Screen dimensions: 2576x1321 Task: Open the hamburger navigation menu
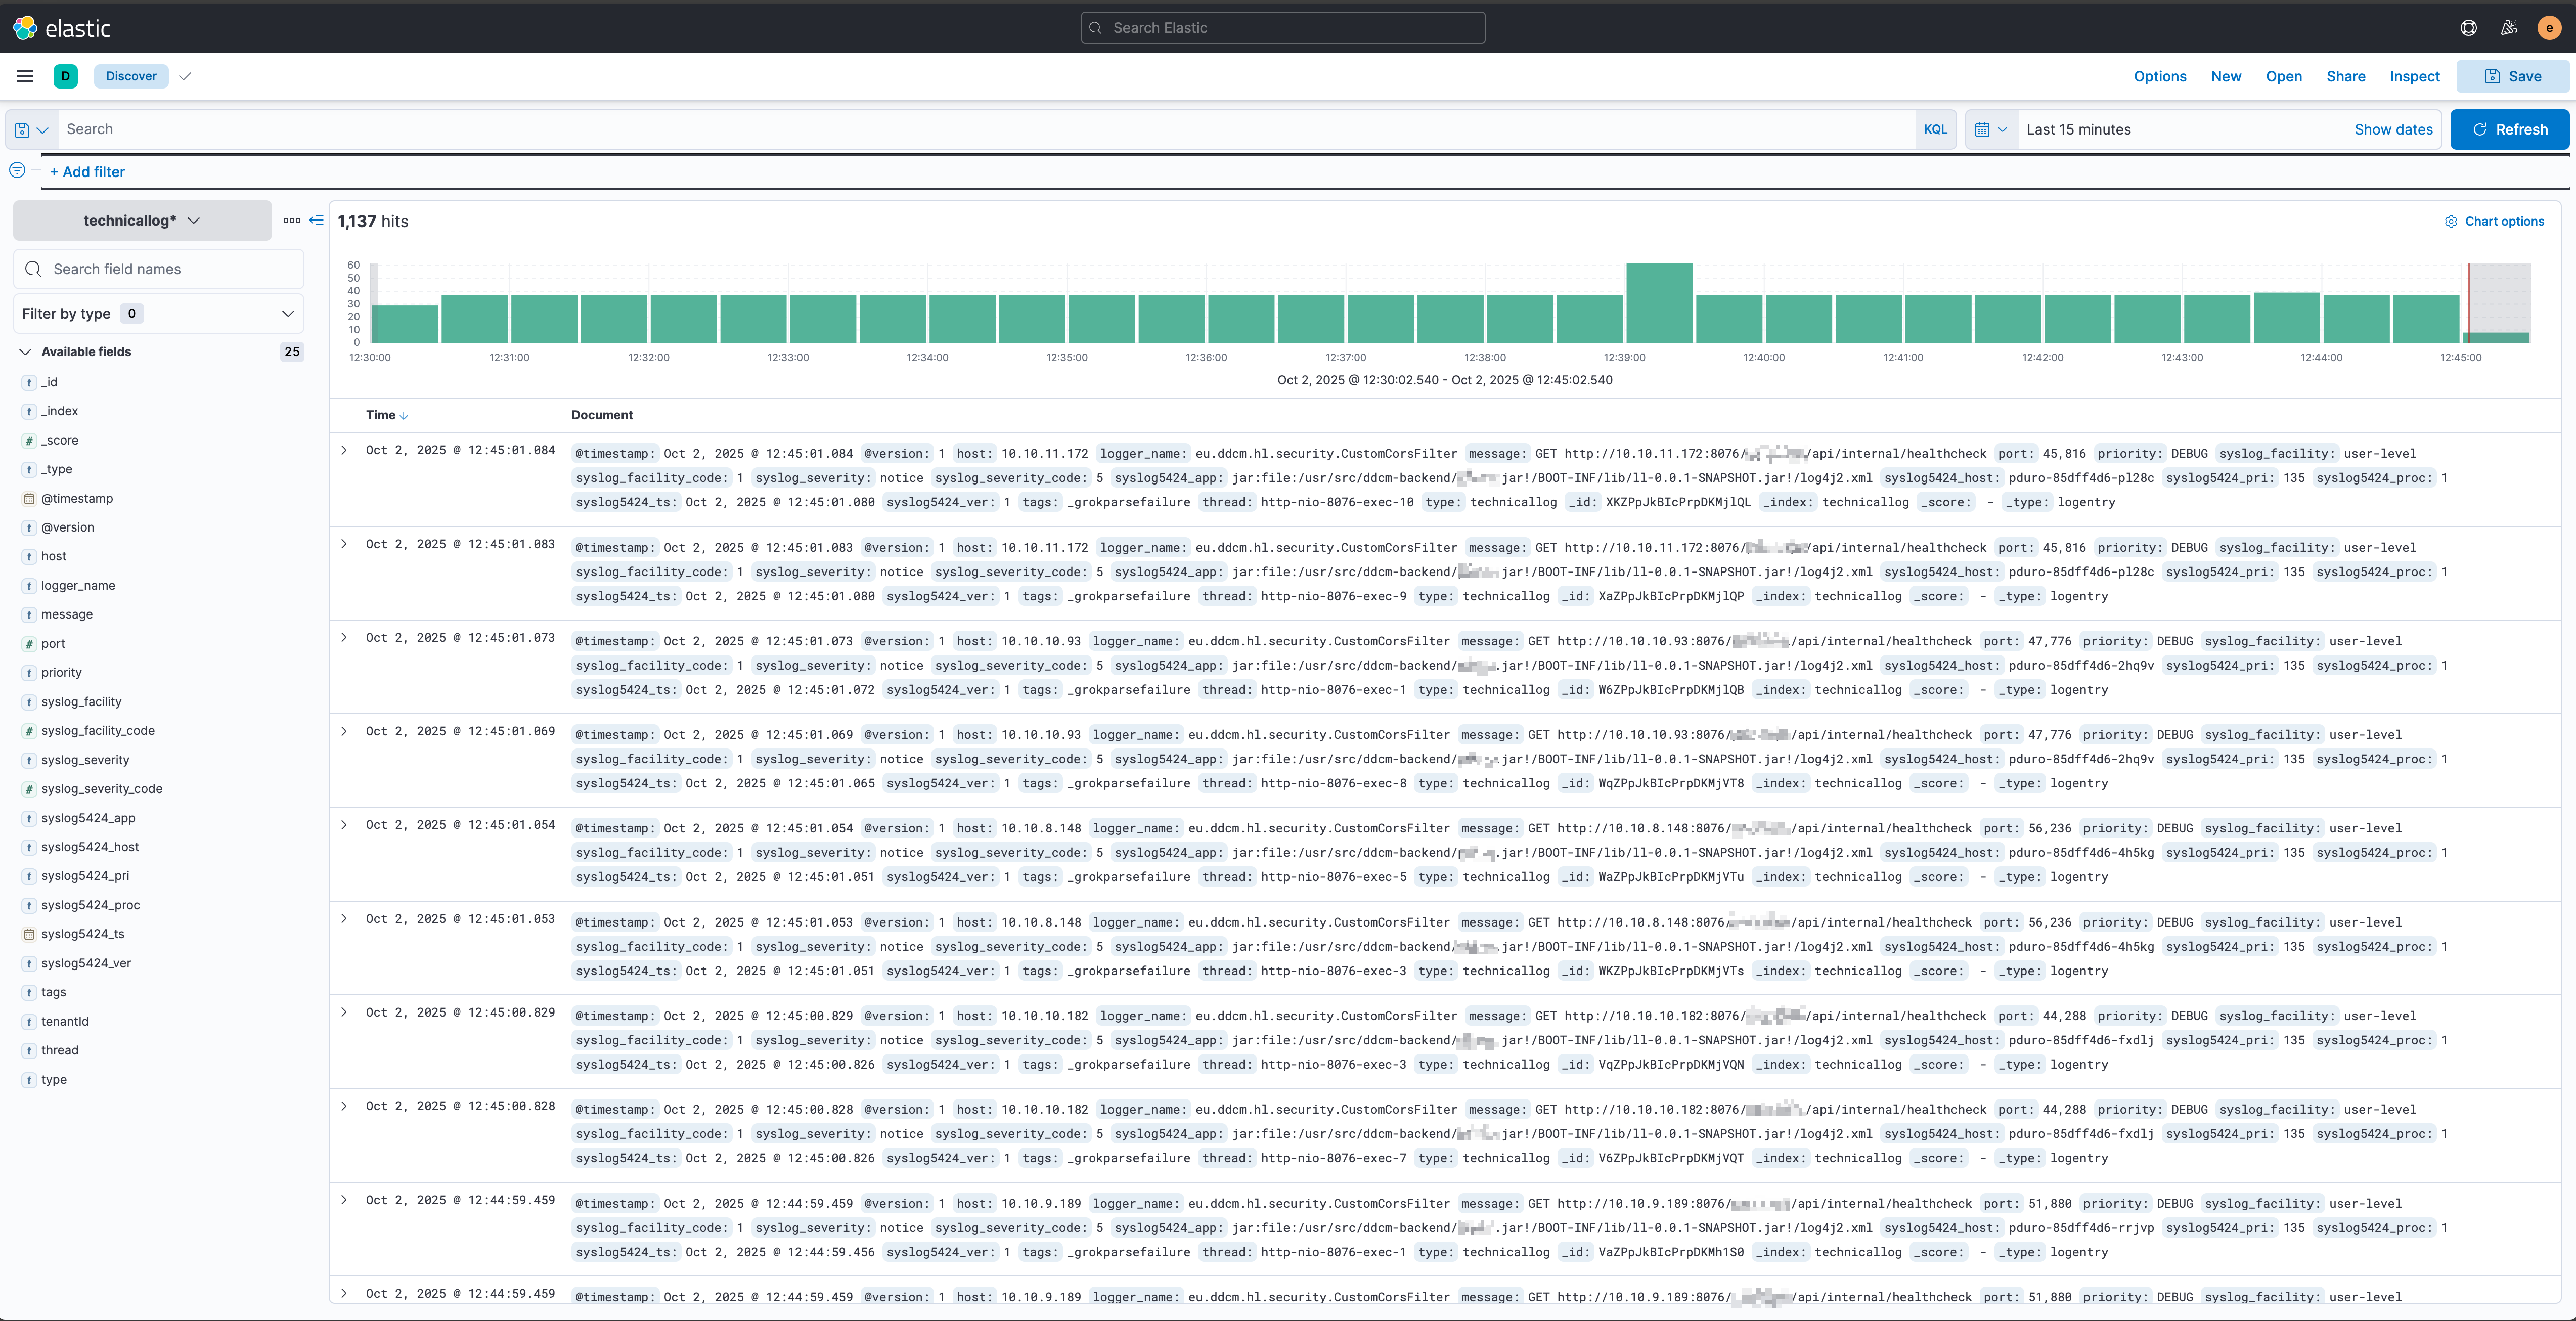point(25,76)
